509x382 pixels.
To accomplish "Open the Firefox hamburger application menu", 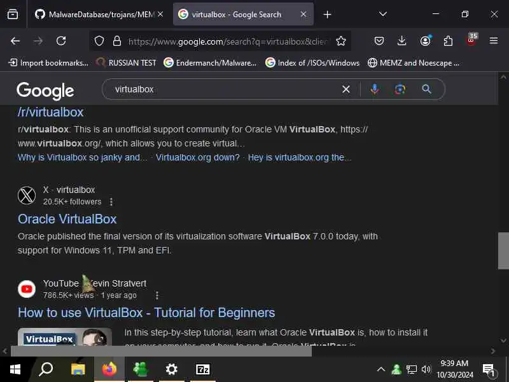I will click(494, 41).
